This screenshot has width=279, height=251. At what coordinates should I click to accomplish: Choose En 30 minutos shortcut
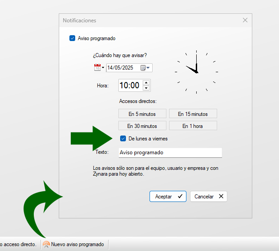point(142,126)
